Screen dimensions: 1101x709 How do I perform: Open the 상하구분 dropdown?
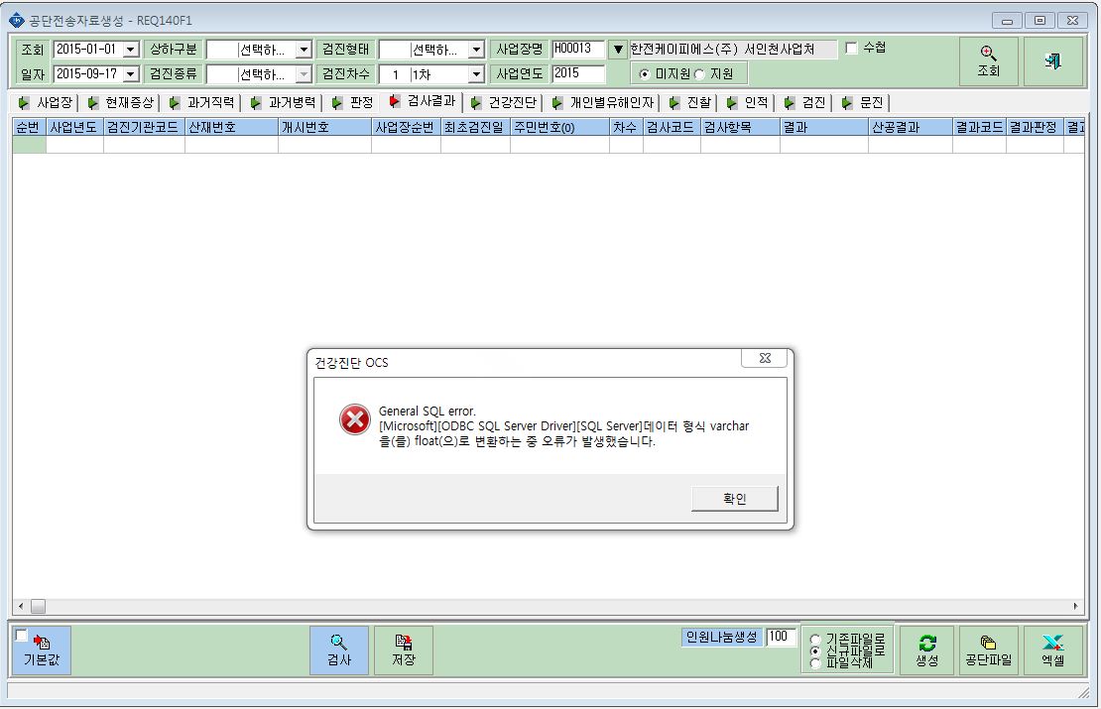[x=305, y=50]
